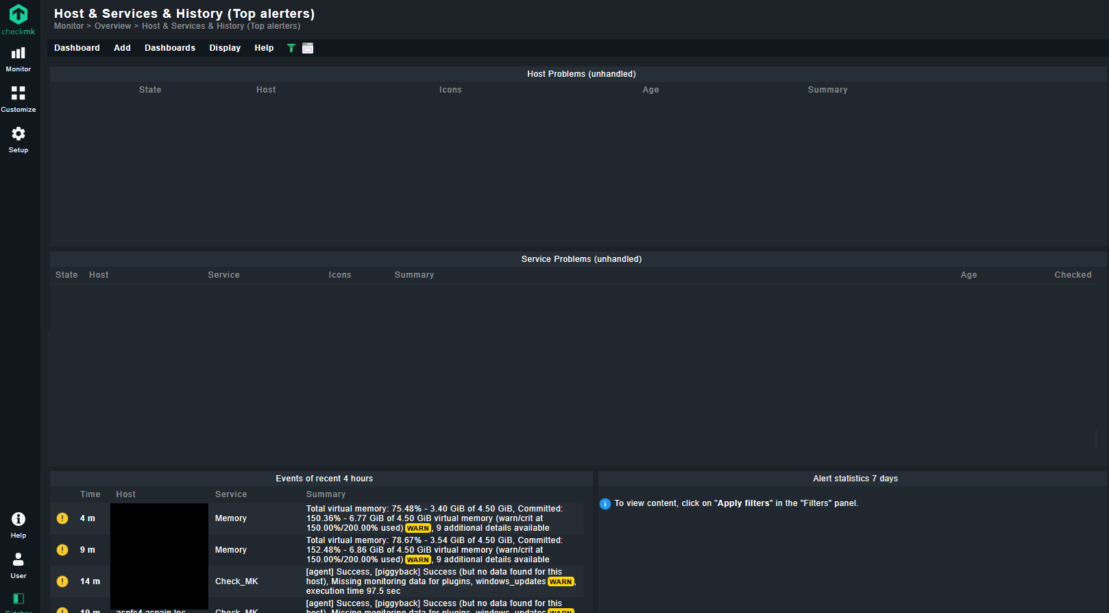
Task: Click the Overview breadcrumb link
Action: pos(112,26)
